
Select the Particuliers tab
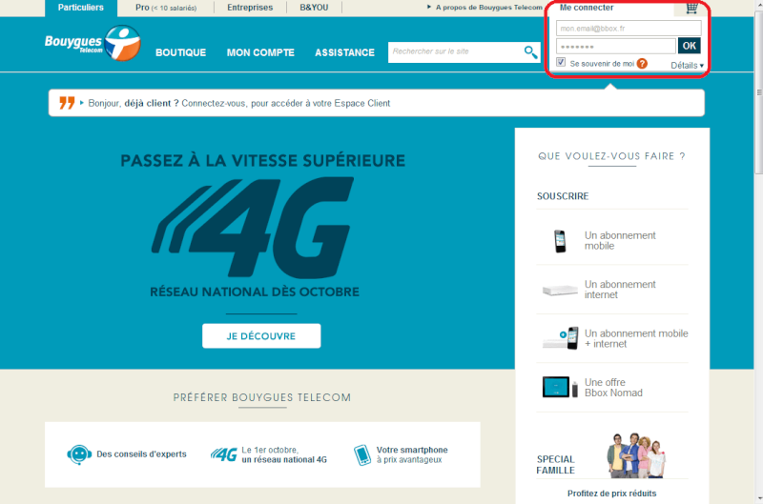[x=81, y=8]
